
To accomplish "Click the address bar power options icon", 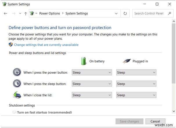I will (x=32, y=13).
